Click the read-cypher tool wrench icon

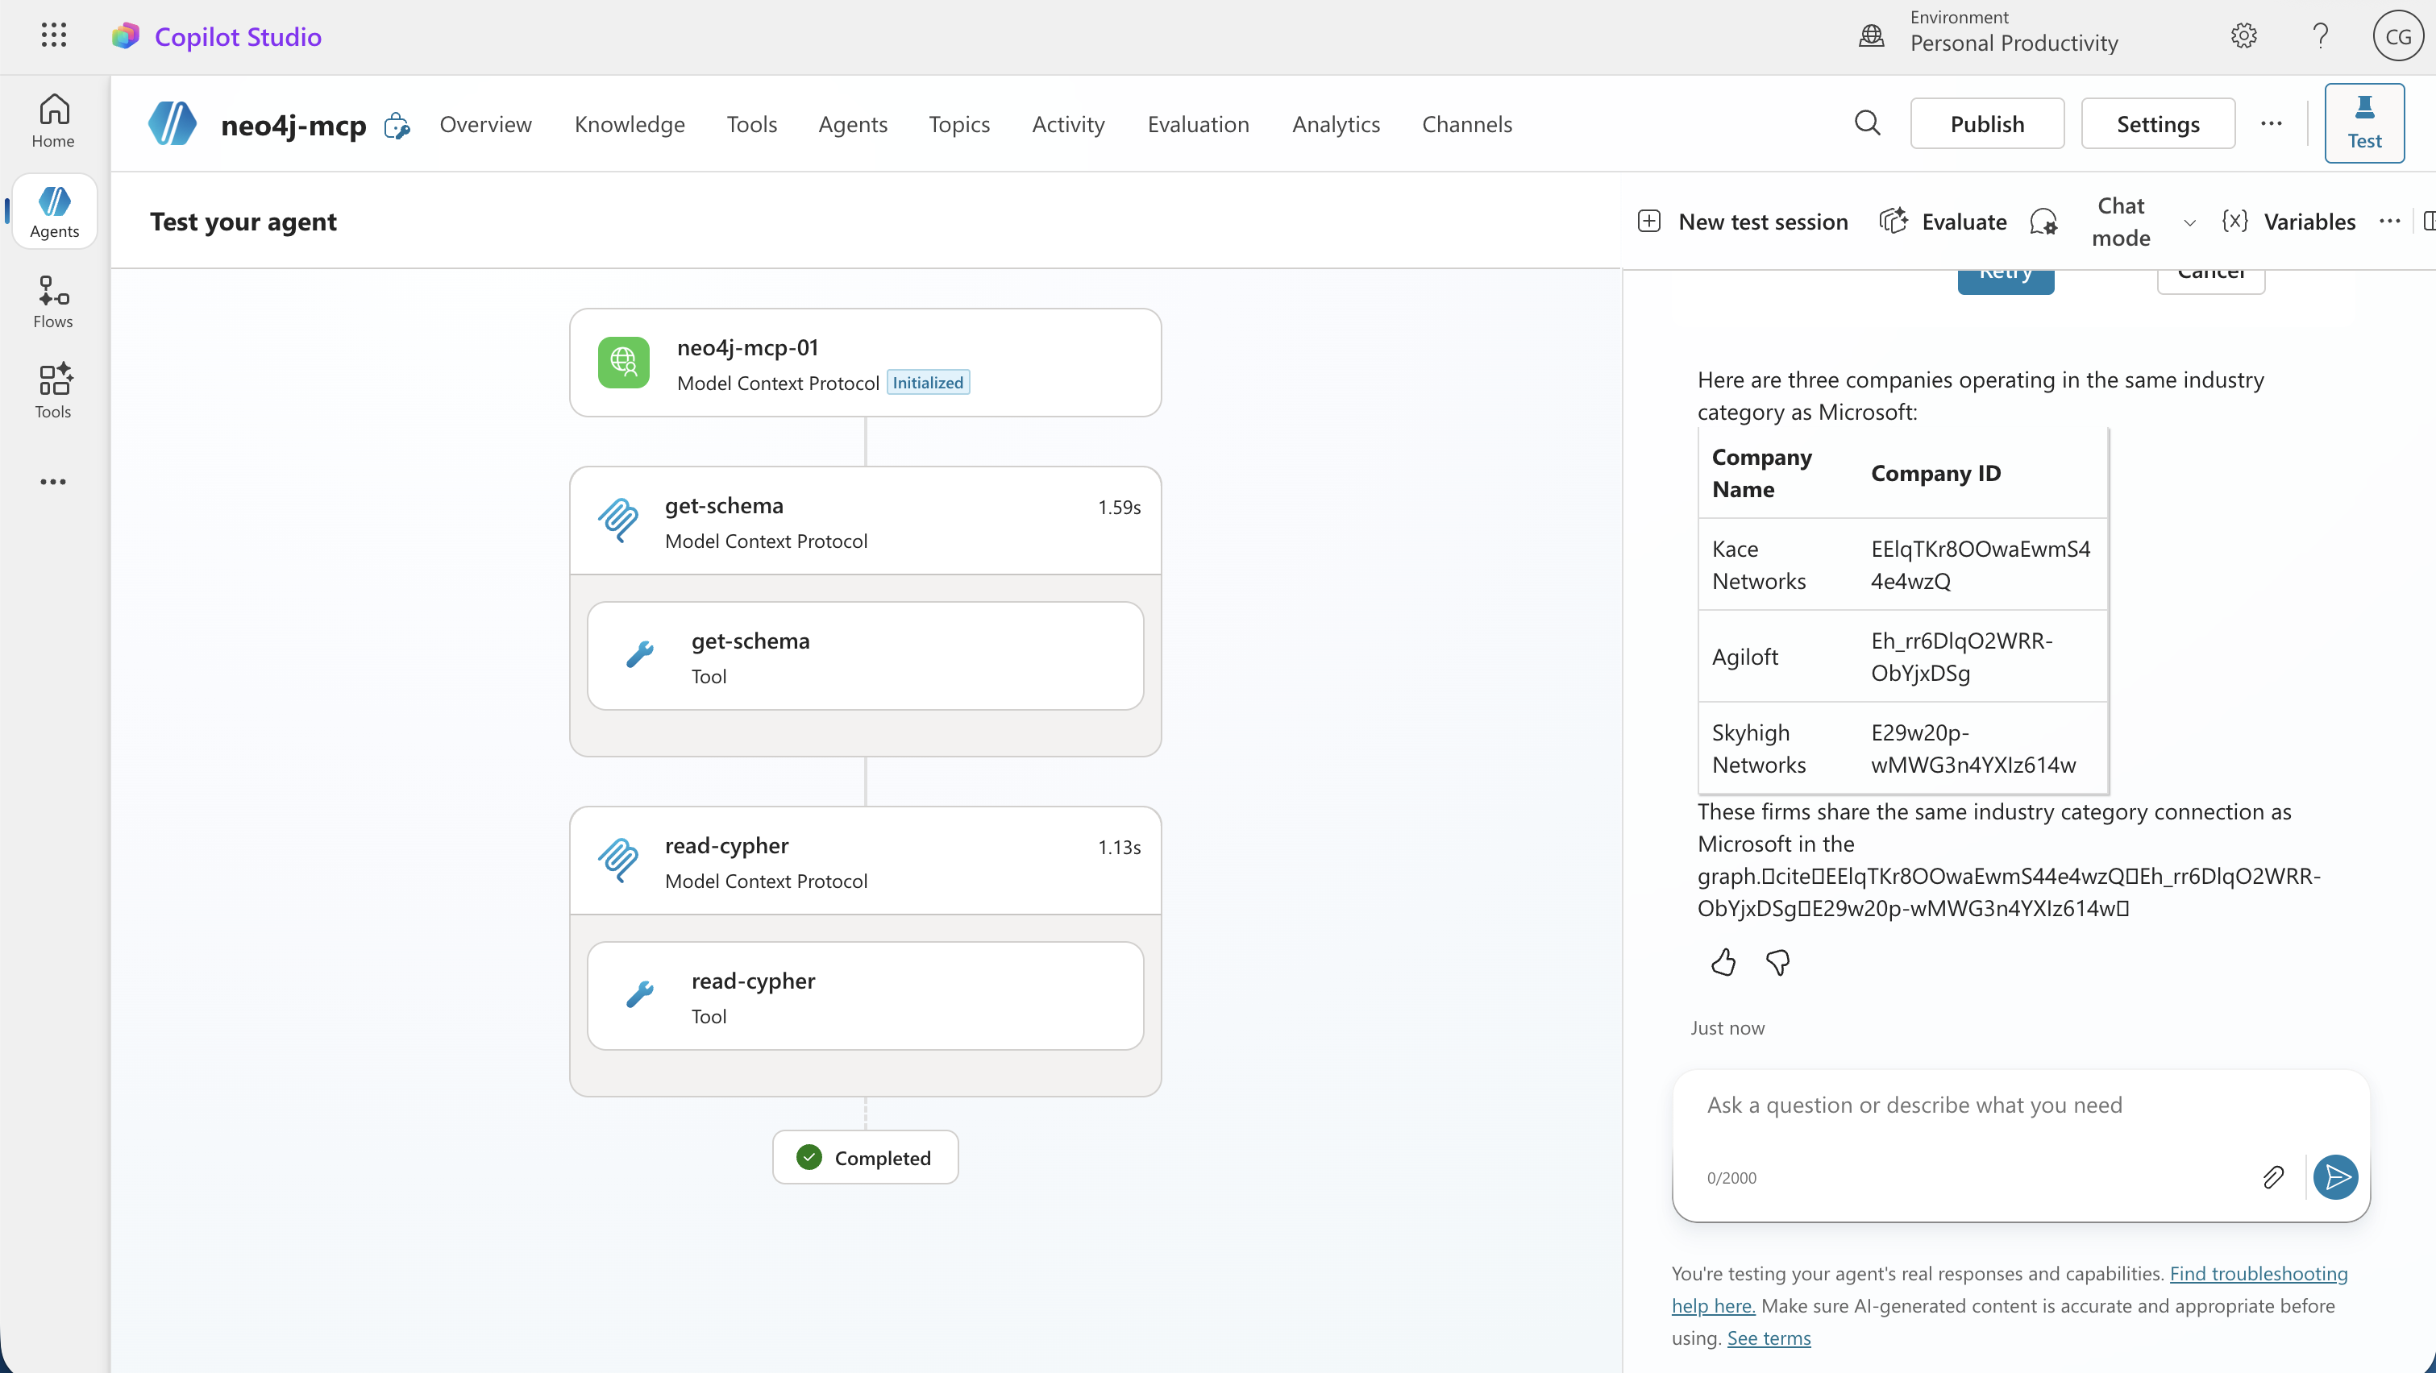click(x=640, y=995)
